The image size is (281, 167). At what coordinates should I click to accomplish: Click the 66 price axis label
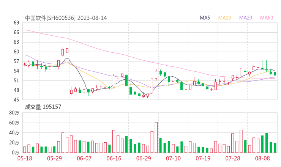click(16, 32)
